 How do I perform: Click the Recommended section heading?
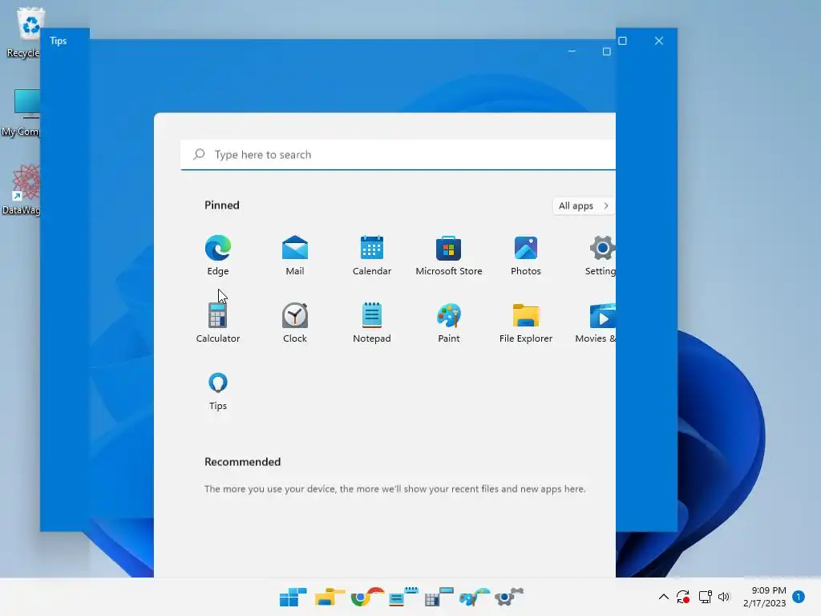coord(242,461)
